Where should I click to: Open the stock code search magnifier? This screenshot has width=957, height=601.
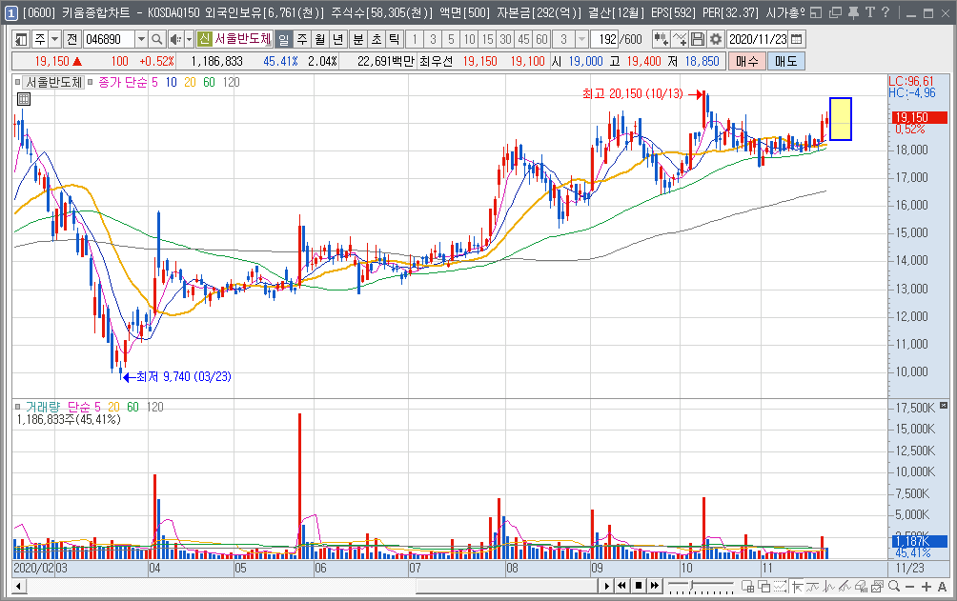tap(157, 40)
